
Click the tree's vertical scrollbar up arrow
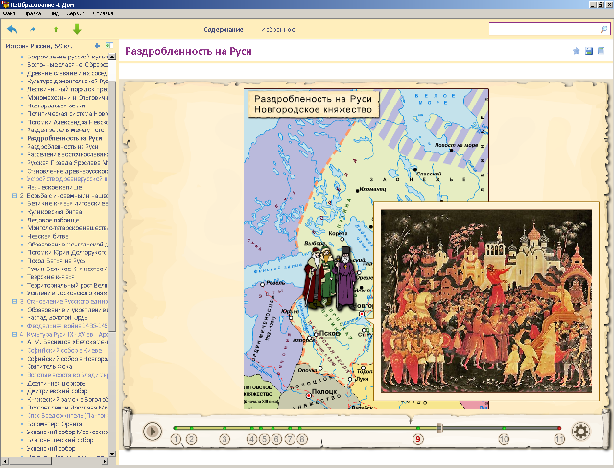point(112,57)
